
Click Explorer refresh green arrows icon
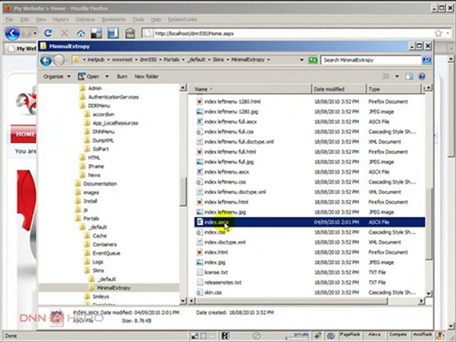click(x=313, y=60)
